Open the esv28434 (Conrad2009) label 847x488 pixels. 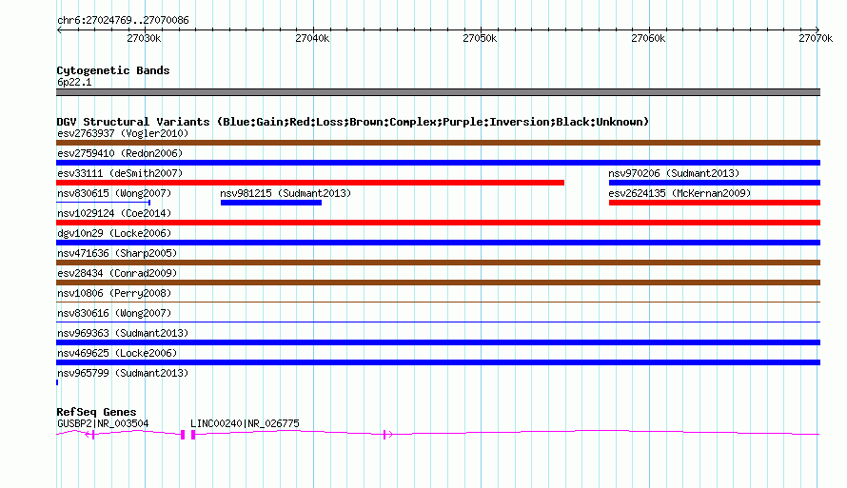pyautogui.click(x=117, y=273)
